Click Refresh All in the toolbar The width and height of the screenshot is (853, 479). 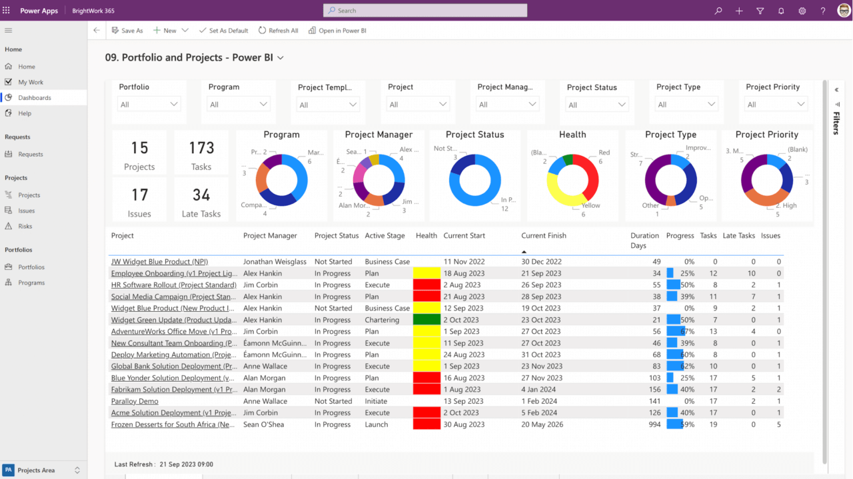pos(278,30)
